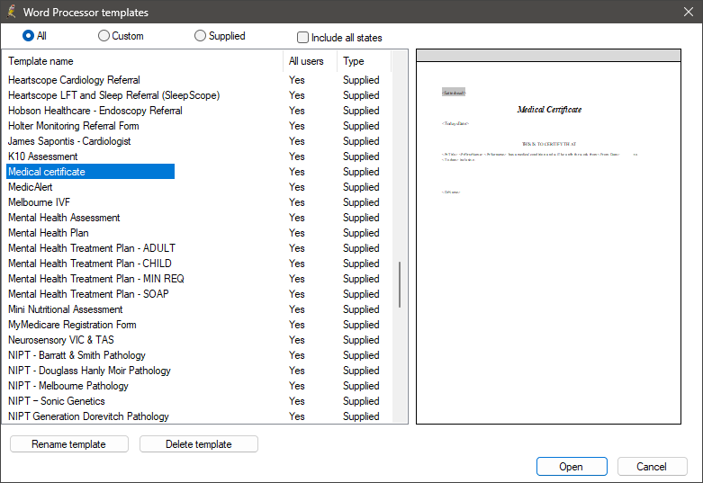
Task: Select the Melbourne IVF template
Action: click(x=39, y=202)
